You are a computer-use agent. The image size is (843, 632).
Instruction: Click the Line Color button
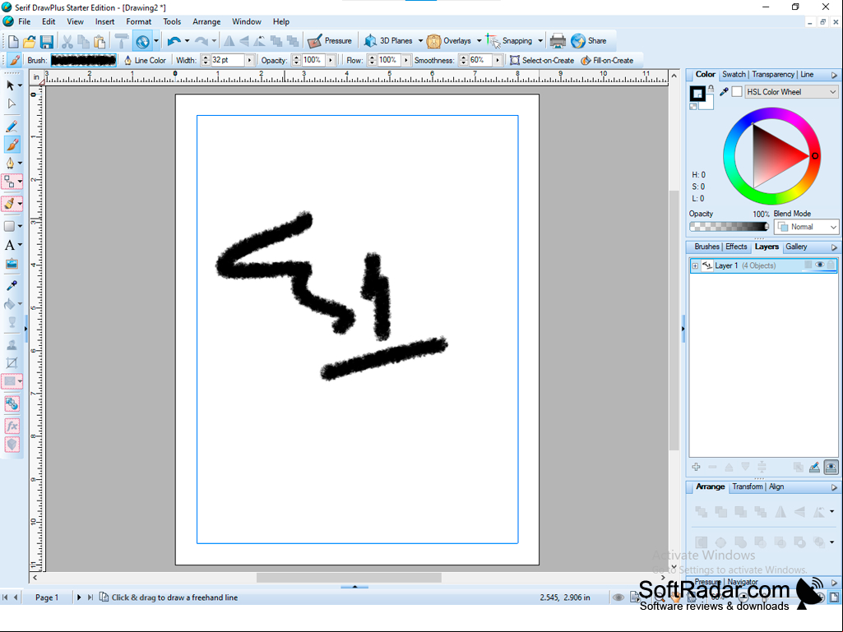point(145,60)
